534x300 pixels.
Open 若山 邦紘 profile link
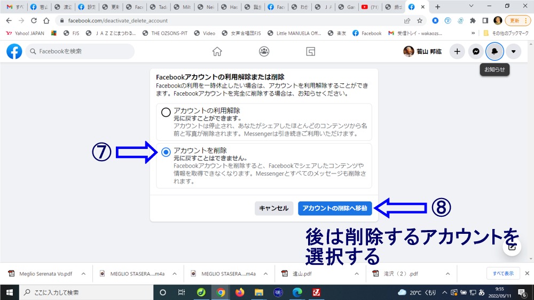coord(422,51)
